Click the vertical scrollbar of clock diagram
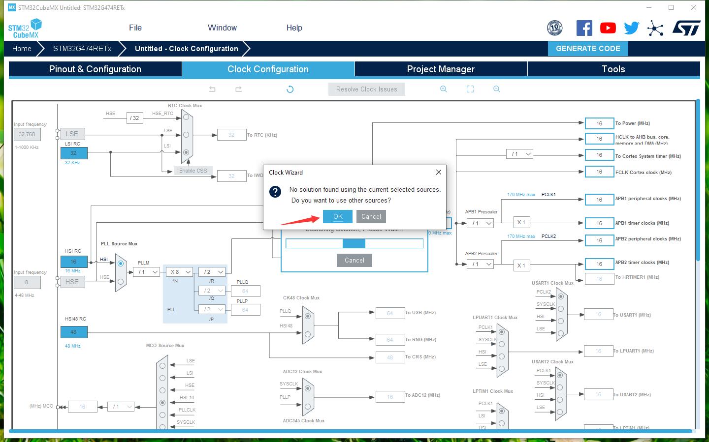 (698, 180)
